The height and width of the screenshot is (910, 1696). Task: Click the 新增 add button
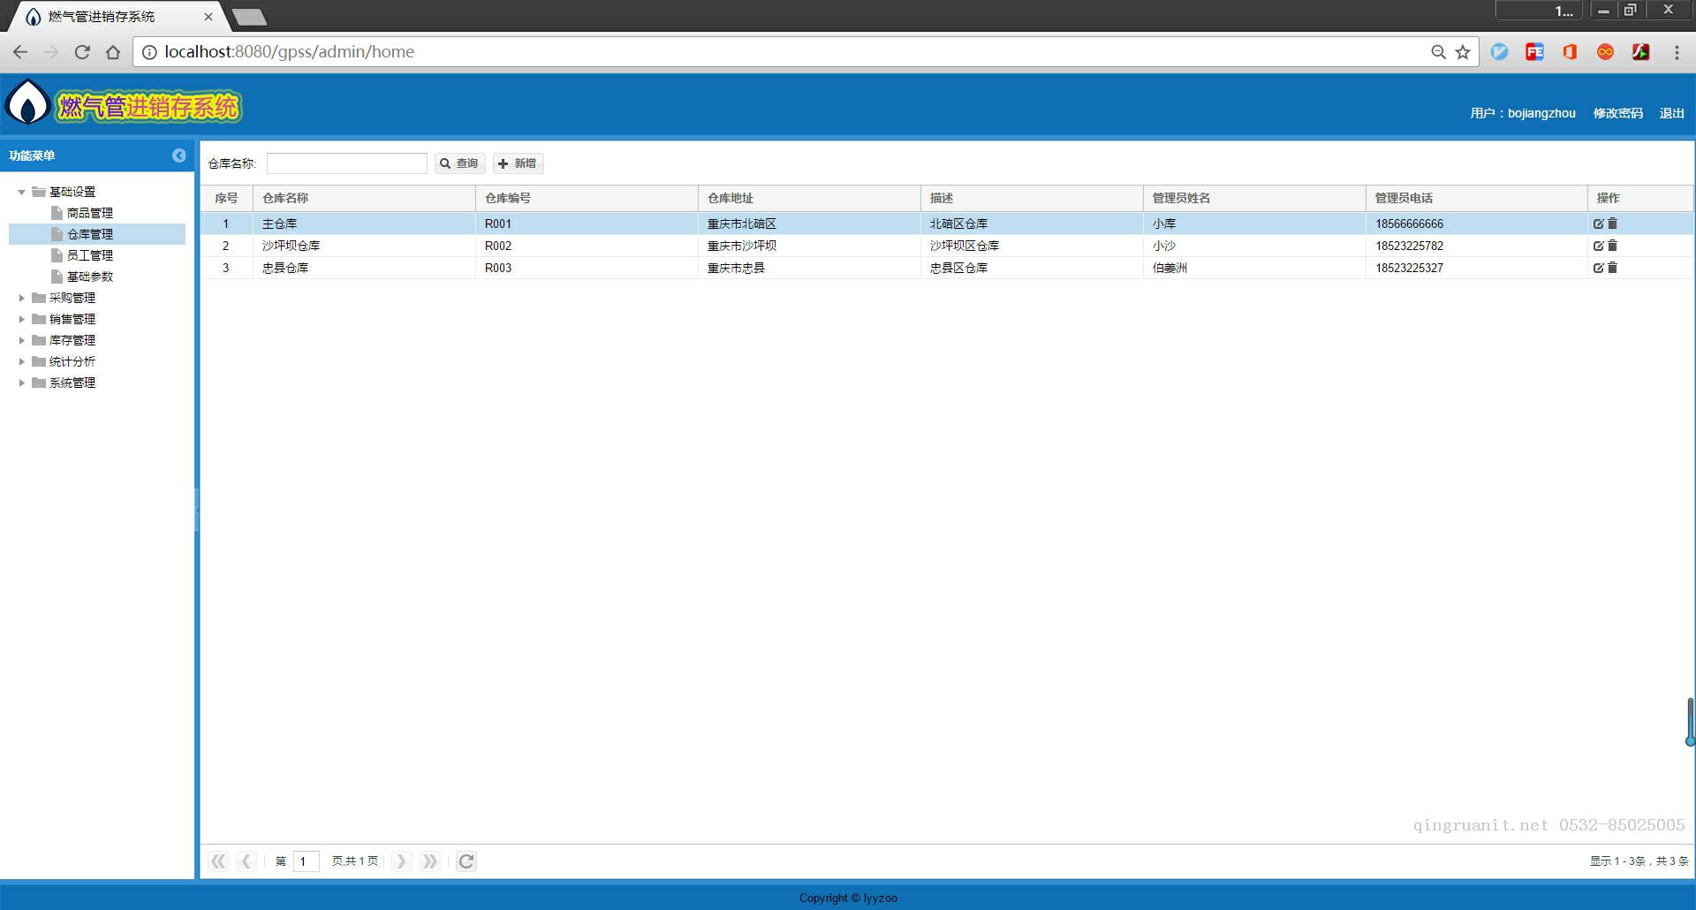point(518,163)
